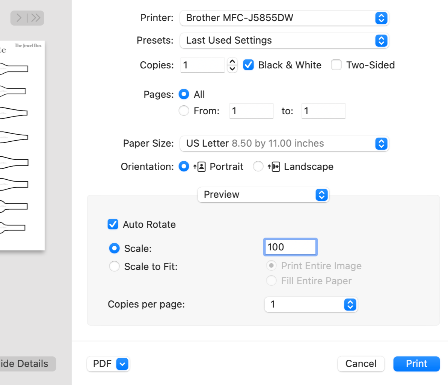Uncheck the Black & White checkbox
Image resolution: width=448 pixels, height=385 pixels.
coord(248,65)
